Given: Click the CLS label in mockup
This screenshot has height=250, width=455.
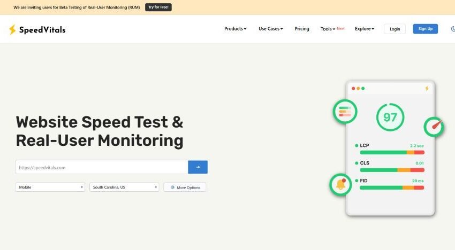Looking at the screenshot, I should point(365,163).
